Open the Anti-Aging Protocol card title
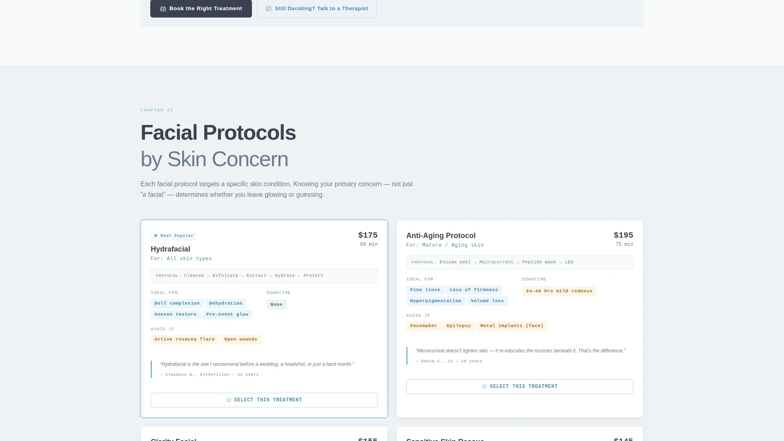Screen dimensions: 784x441 click(441, 236)
